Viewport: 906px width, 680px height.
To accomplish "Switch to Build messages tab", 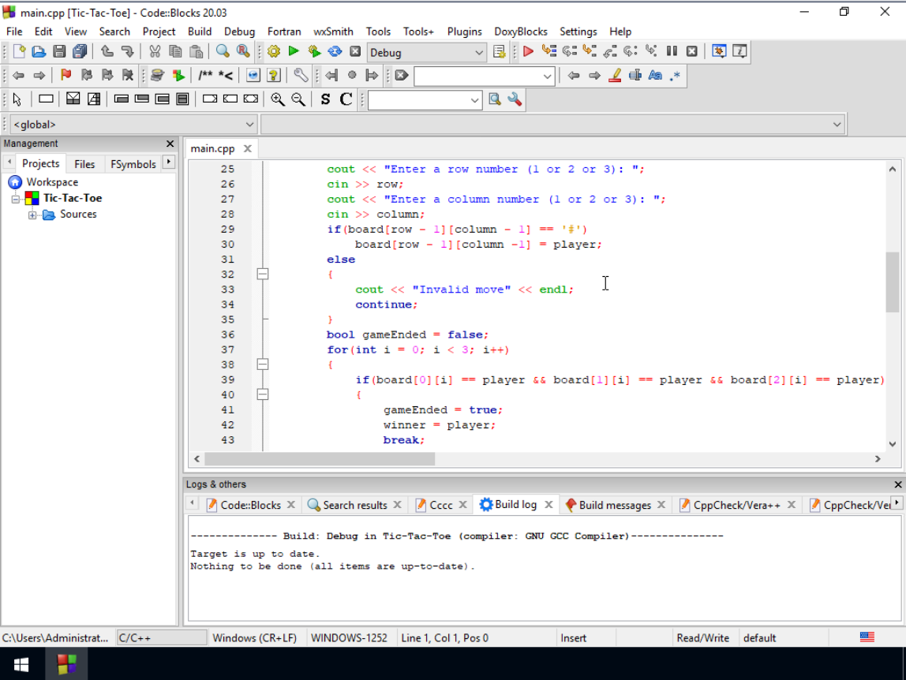I will pos(614,505).
